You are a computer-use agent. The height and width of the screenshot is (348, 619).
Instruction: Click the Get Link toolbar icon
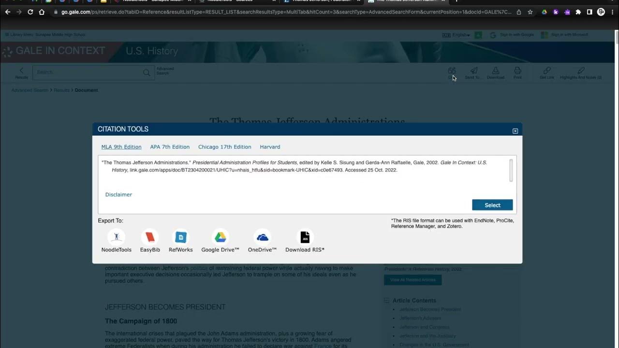547,73
